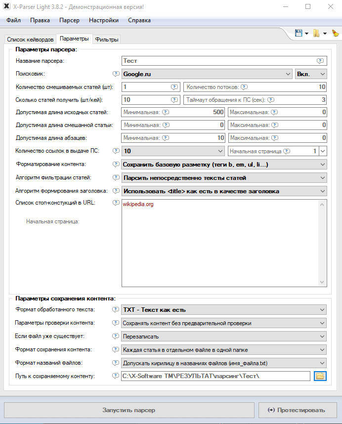Help icon for Список стоп-констукций в URL

(116, 203)
